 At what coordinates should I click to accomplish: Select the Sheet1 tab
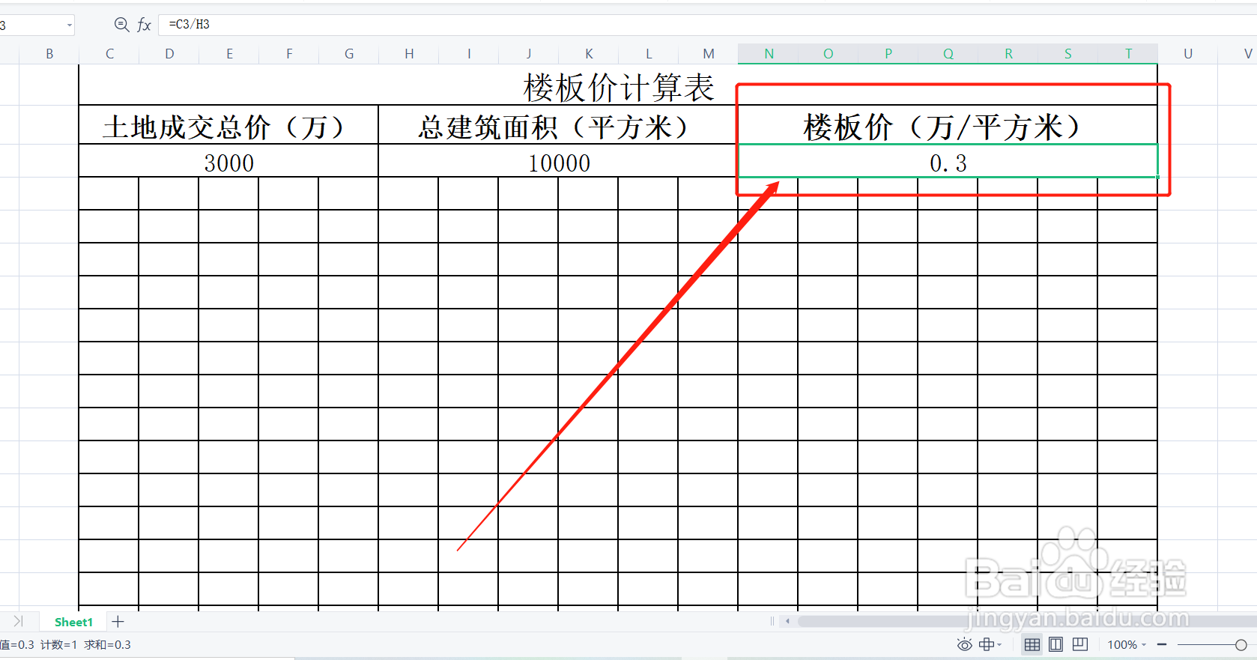coord(73,622)
